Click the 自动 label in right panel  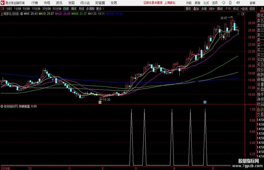pos(260,110)
